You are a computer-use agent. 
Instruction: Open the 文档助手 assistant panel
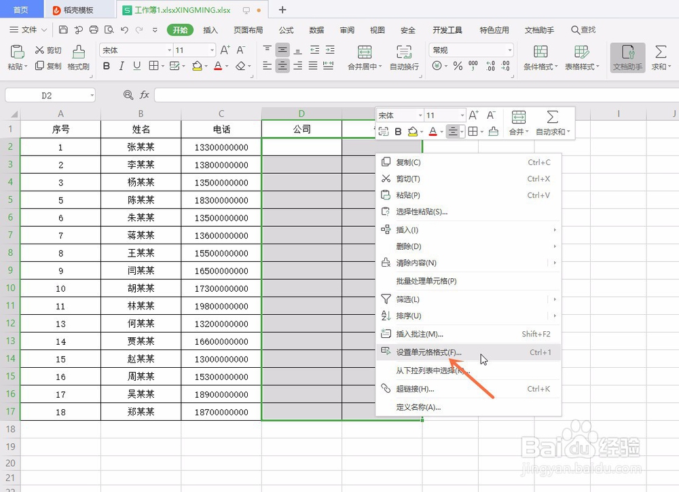pyautogui.click(x=627, y=58)
